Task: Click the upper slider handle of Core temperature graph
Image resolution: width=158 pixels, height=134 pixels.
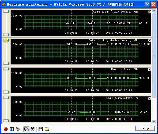Action: click(x=6, y=98)
